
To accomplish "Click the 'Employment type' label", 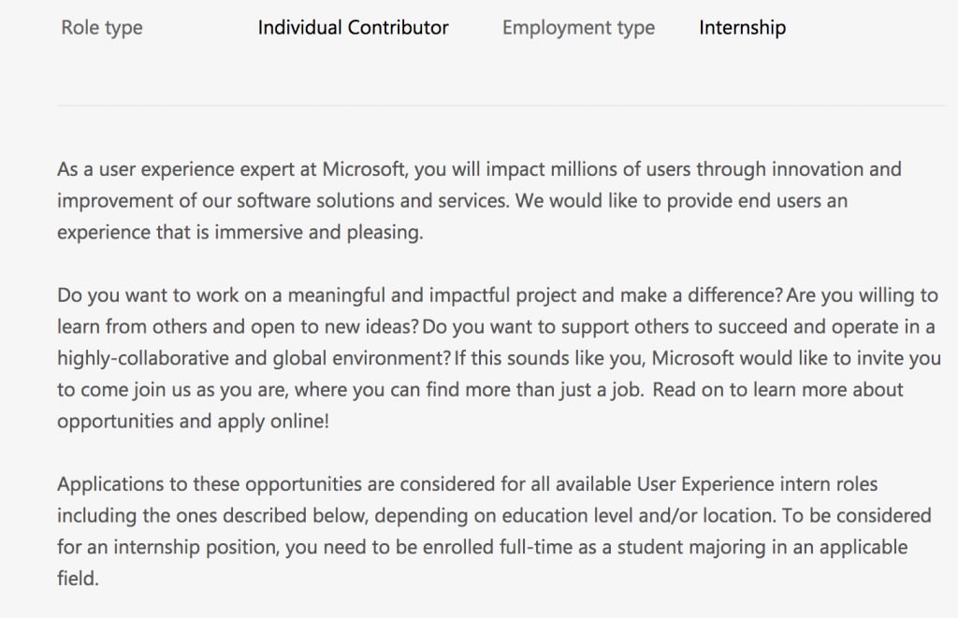I will tap(578, 27).
